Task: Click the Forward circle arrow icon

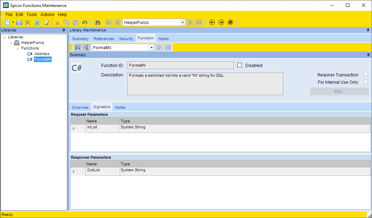Action: (x=221, y=22)
